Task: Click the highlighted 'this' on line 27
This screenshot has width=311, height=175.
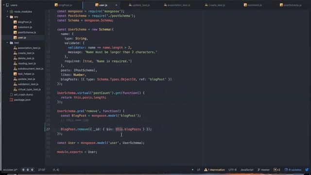Action: coord(119,129)
